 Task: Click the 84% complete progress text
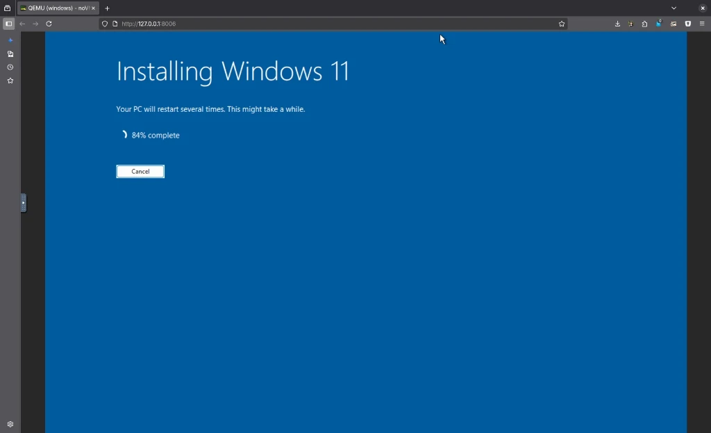(x=156, y=136)
